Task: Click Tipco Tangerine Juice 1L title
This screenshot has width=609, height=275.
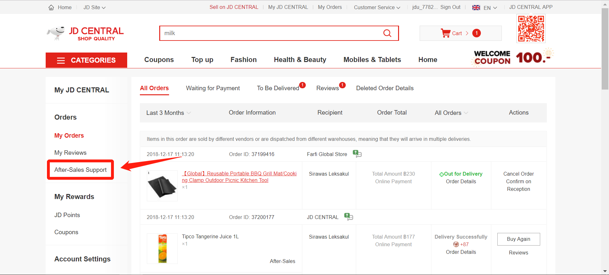Action: point(210,237)
